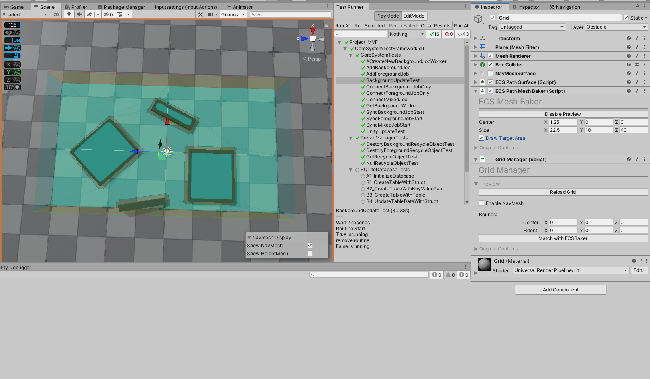
Task: Open the Navigation tab
Action: tap(564, 7)
